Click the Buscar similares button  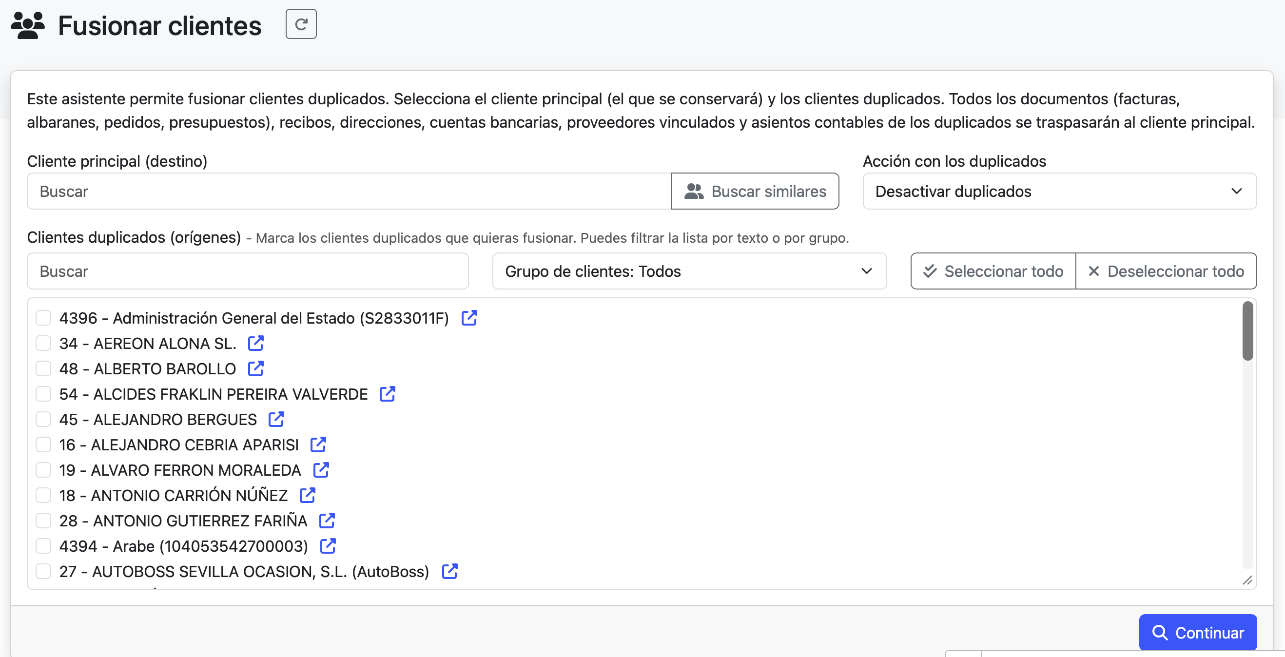click(755, 191)
